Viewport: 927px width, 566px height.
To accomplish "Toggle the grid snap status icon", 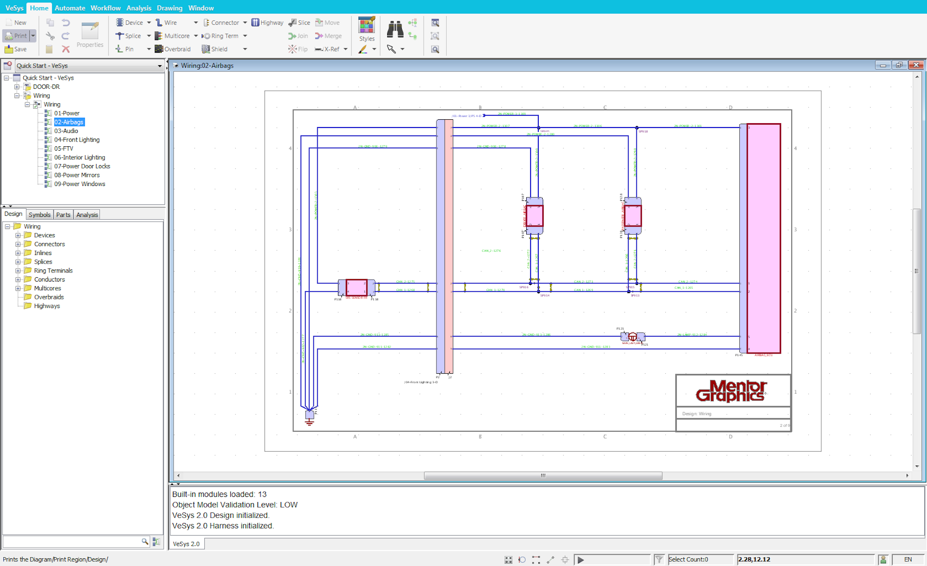I will (x=508, y=560).
